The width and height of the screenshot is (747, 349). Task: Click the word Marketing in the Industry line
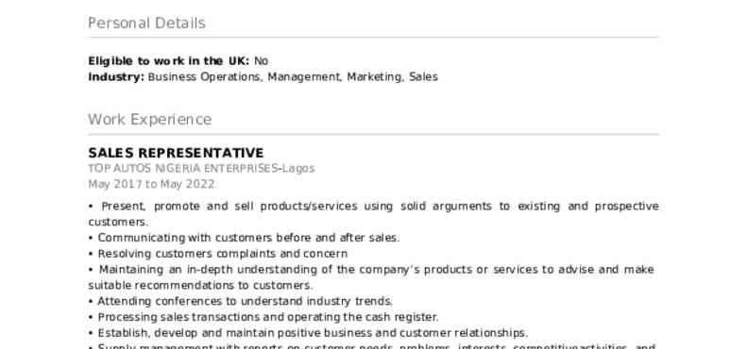click(374, 76)
